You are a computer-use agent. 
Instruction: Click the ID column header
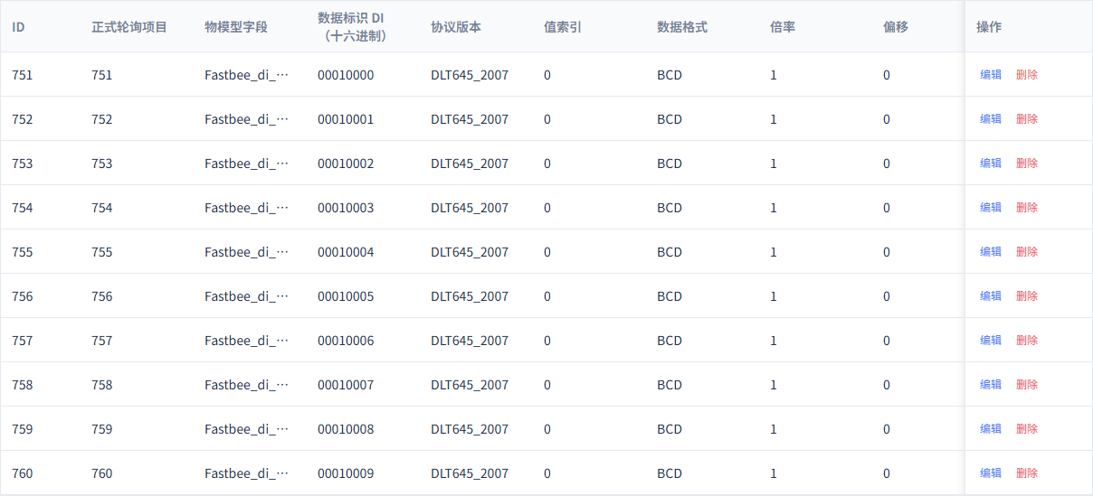(18, 27)
